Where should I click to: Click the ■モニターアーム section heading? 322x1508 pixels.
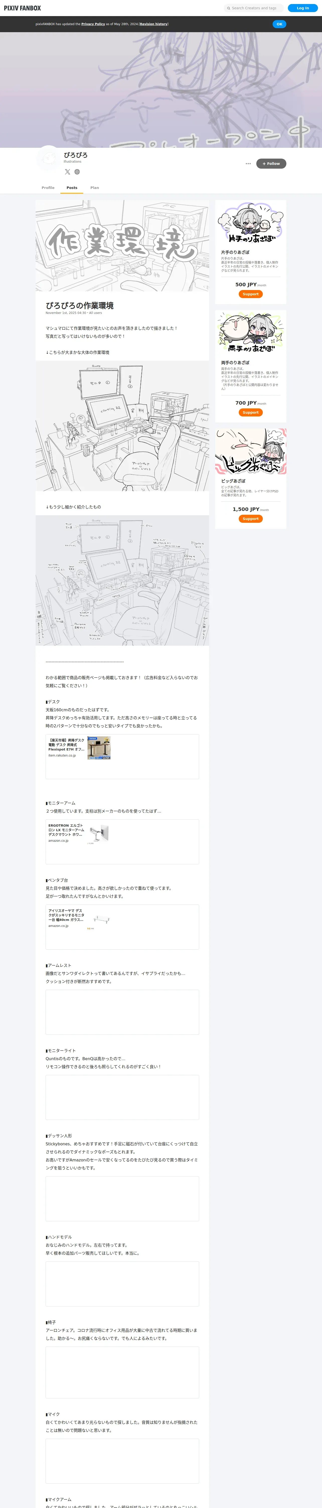tap(60, 803)
